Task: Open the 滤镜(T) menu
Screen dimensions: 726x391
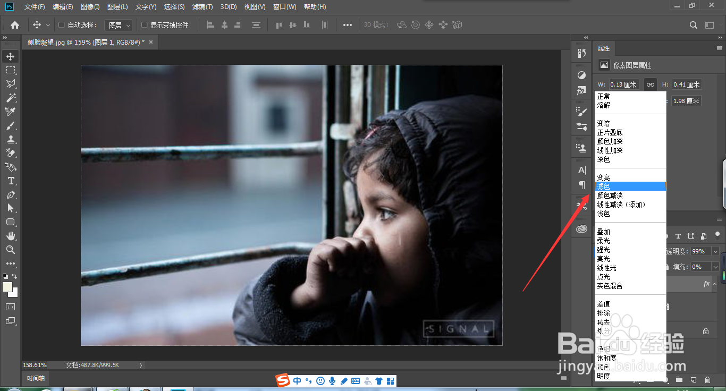Action: coord(202,7)
